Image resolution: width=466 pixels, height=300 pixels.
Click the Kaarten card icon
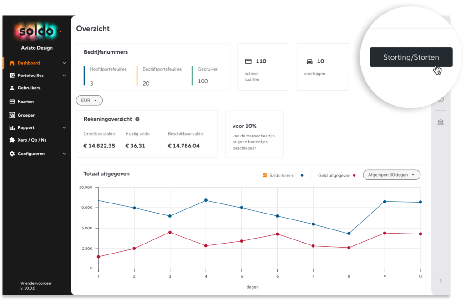[x=12, y=102]
